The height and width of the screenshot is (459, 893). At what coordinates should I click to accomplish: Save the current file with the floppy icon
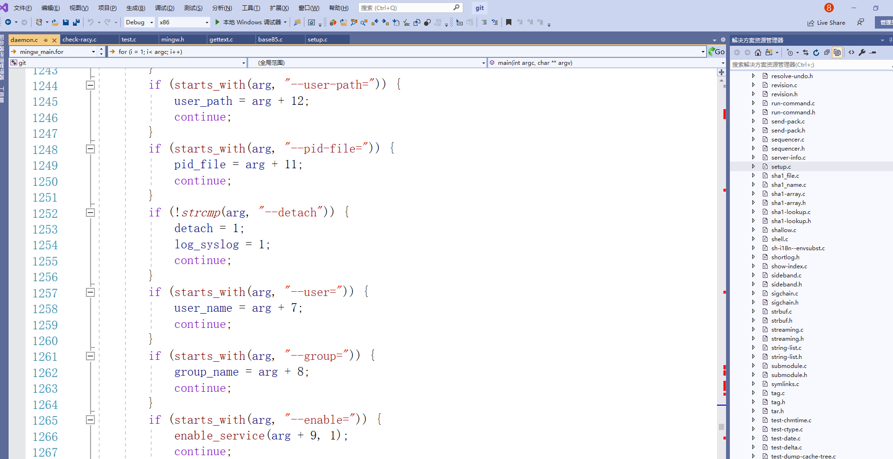pos(66,22)
